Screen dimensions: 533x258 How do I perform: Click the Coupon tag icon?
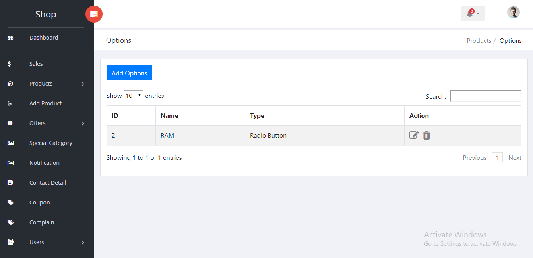tap(10, 203)
